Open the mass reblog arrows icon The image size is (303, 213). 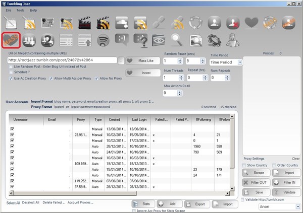270,22
